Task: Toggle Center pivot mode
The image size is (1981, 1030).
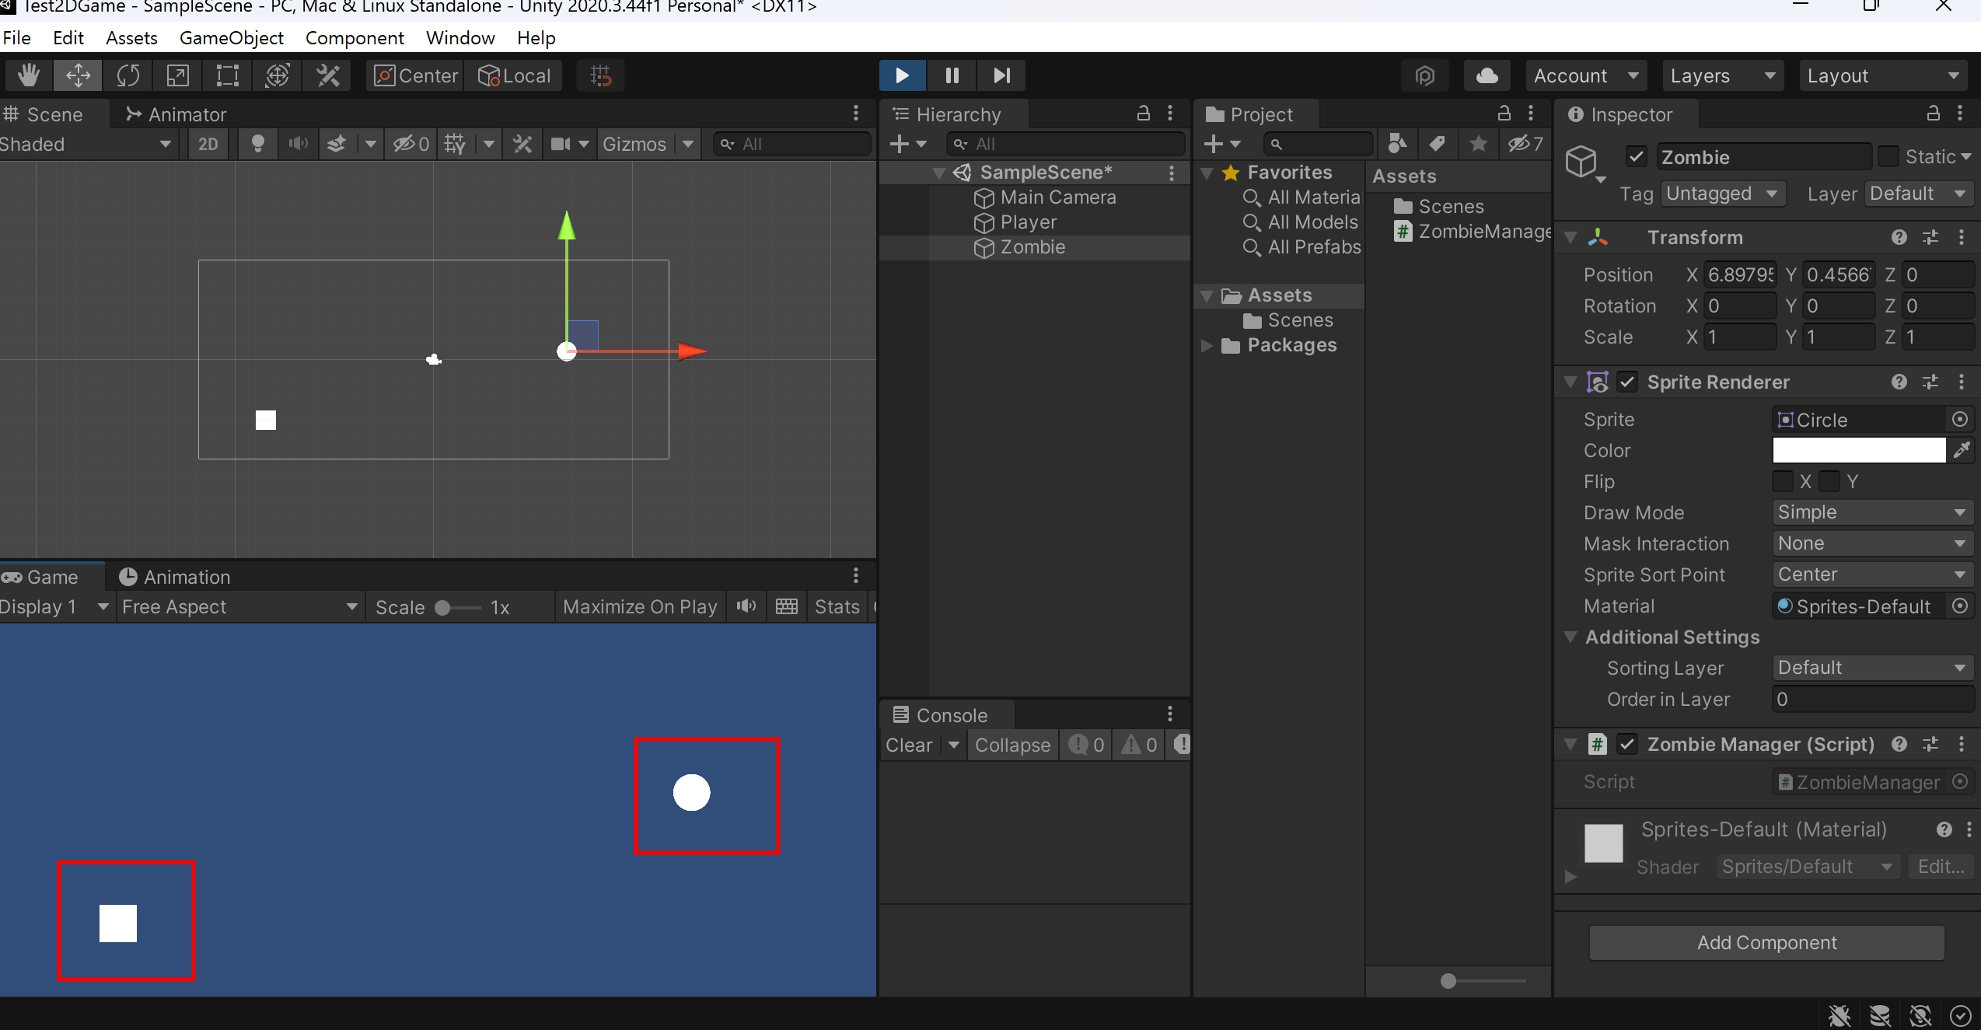Action: click(416, 75)
